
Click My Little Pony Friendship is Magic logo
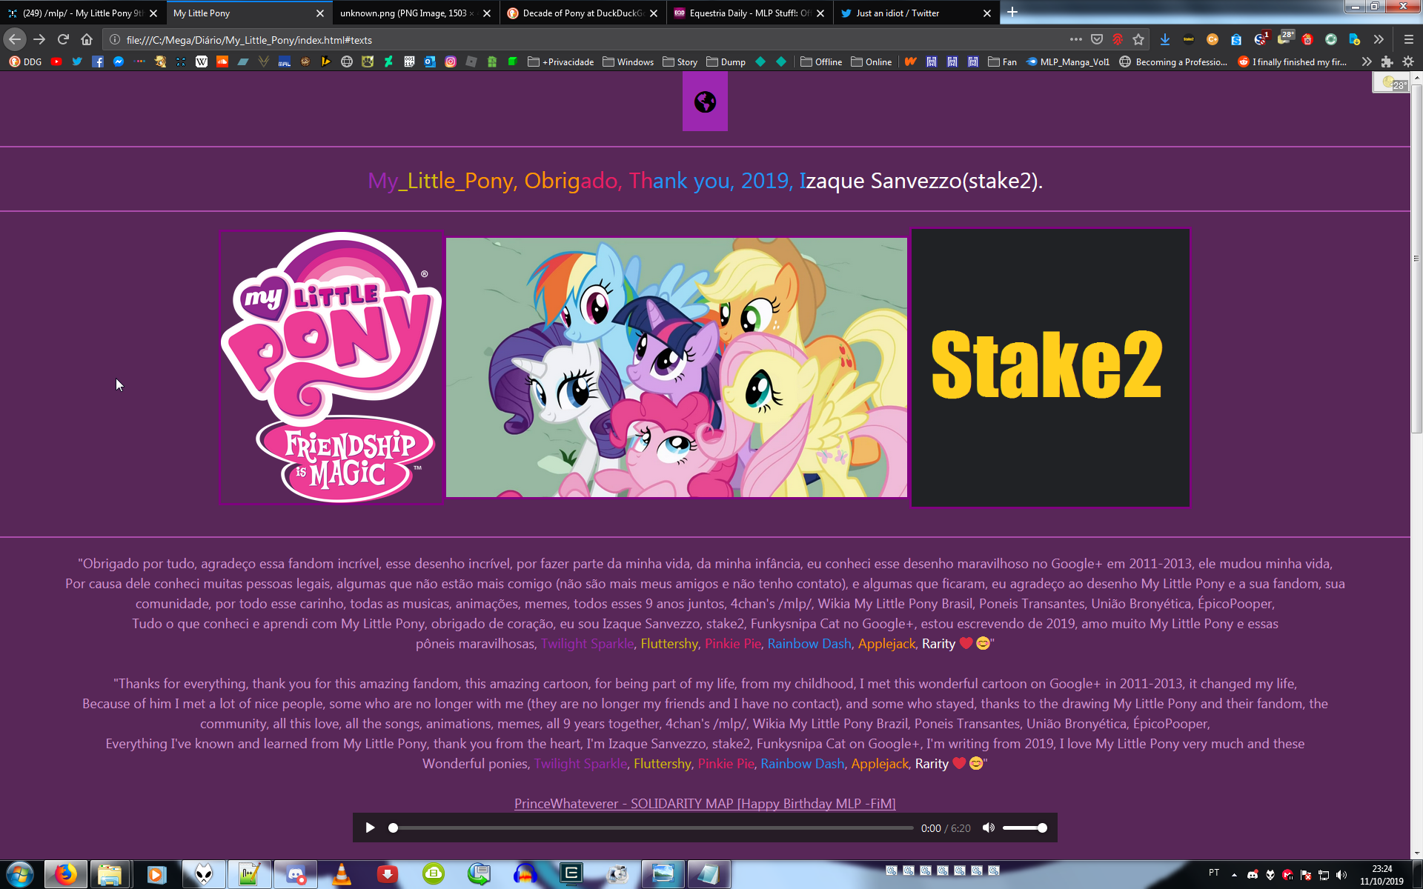click(x=331, y=367)
